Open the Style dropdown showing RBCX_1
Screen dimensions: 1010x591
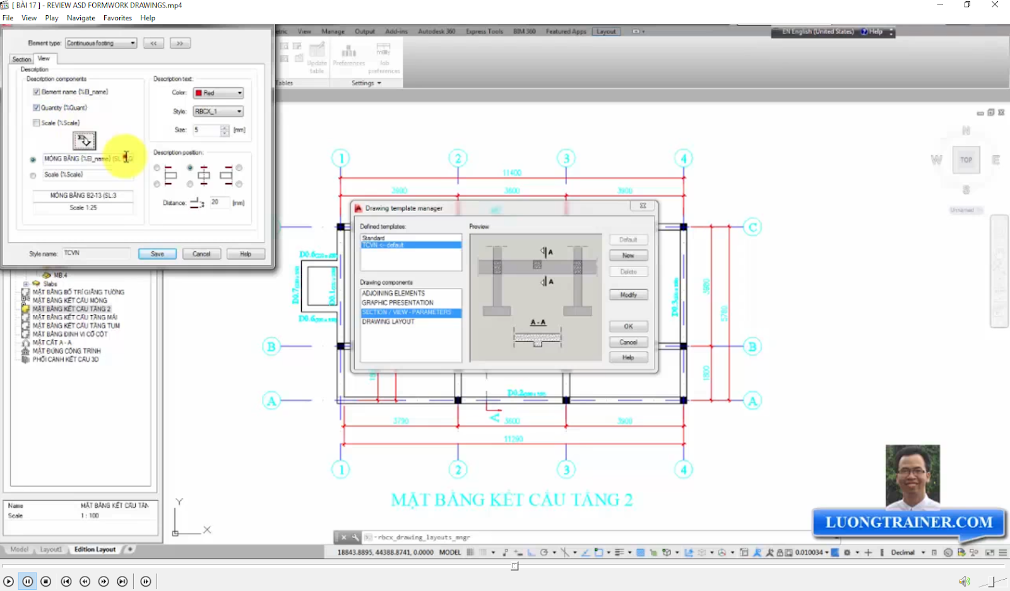click(239, 111)
